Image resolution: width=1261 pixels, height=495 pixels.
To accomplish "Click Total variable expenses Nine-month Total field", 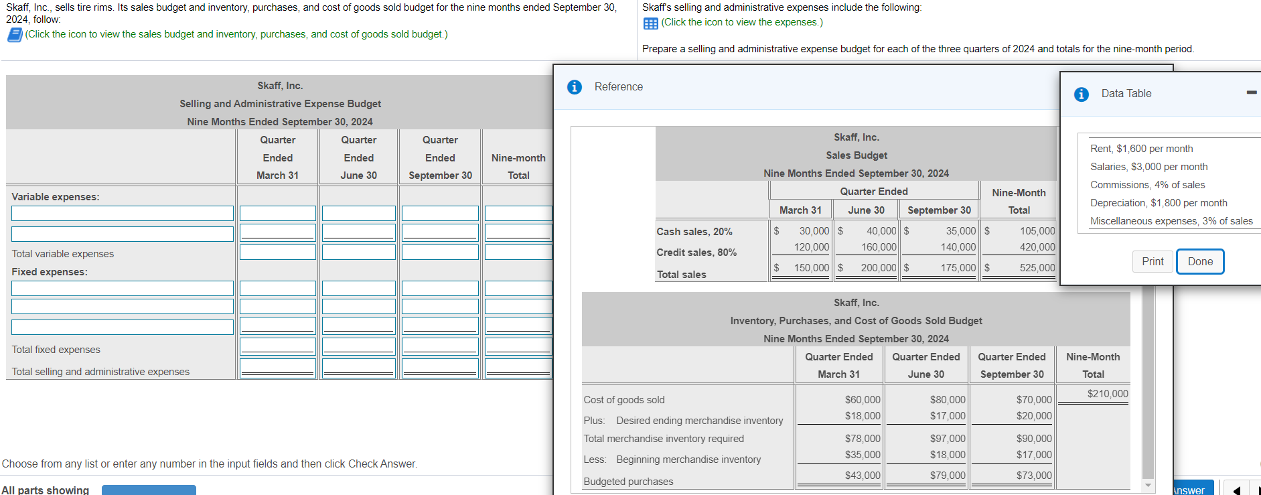I will [x=518, y=253].
